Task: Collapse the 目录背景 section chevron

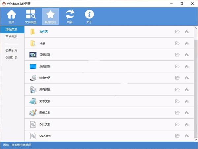Action: click(187, 55)
